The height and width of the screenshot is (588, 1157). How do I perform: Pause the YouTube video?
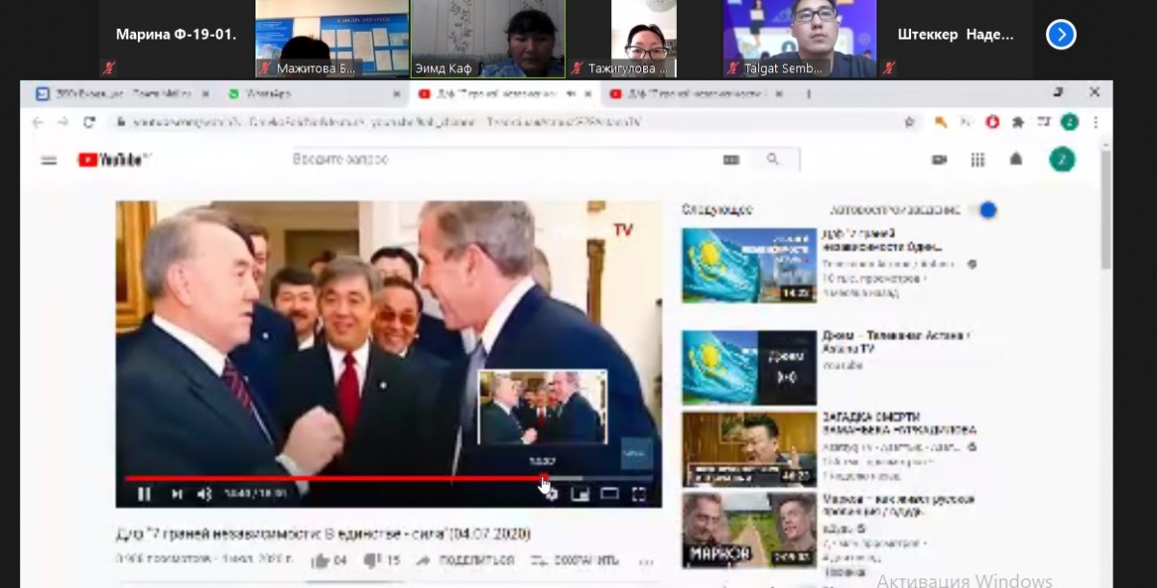(144, 494)
